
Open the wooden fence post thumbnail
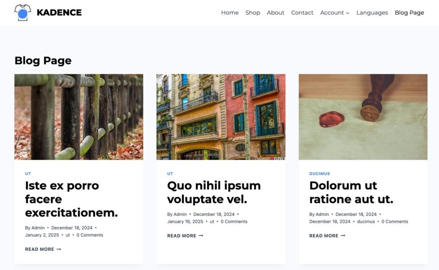pos(79,117)
